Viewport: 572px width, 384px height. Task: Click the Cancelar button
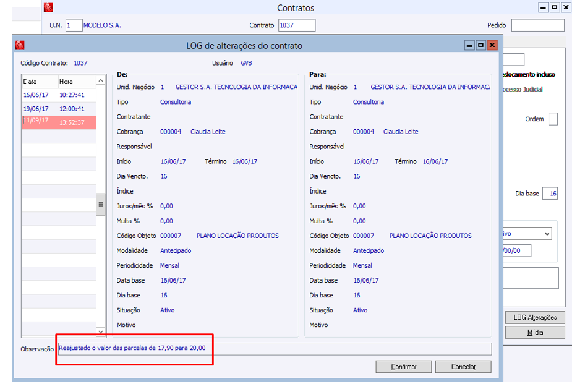[463, 367]
